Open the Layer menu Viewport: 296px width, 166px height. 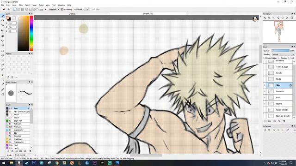click(x=14, y=5)
